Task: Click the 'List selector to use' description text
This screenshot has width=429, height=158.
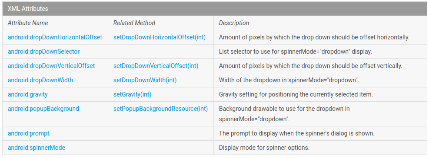Action: coord(295,52)
